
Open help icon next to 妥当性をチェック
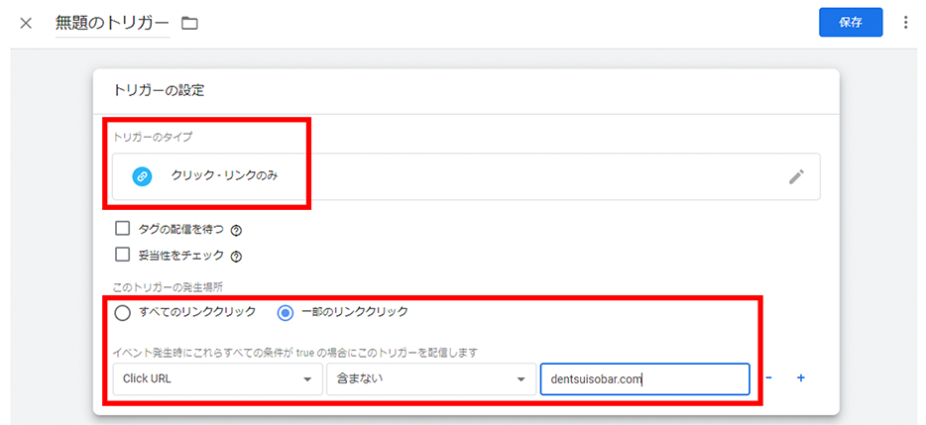tap(236, 256)
